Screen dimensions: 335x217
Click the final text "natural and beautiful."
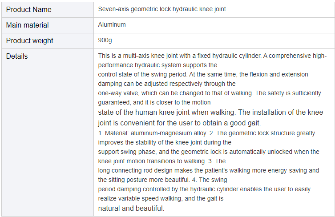(131, 208)
